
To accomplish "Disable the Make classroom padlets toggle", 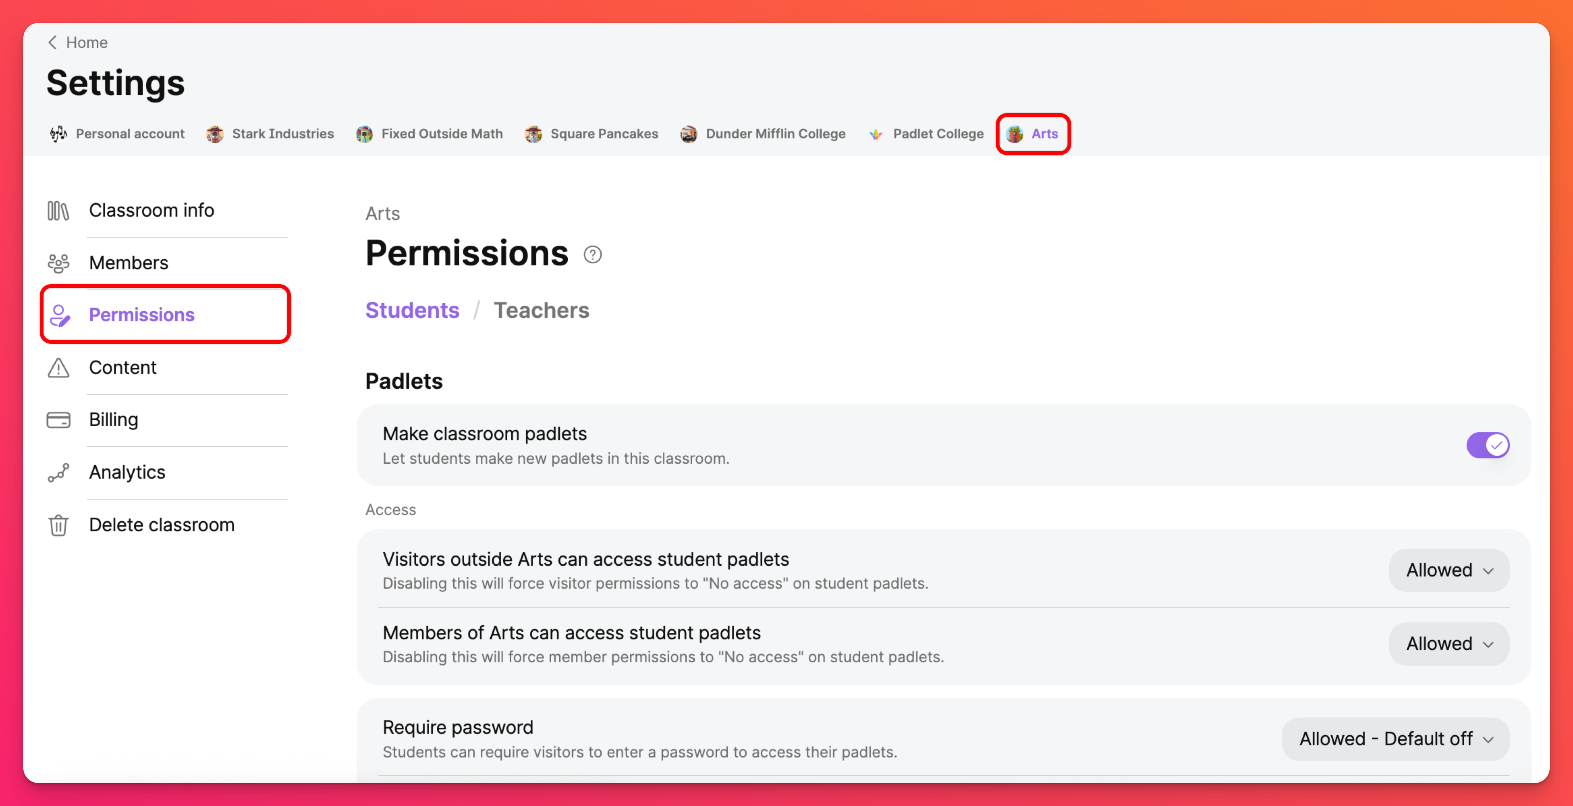I will (1487, 445).
